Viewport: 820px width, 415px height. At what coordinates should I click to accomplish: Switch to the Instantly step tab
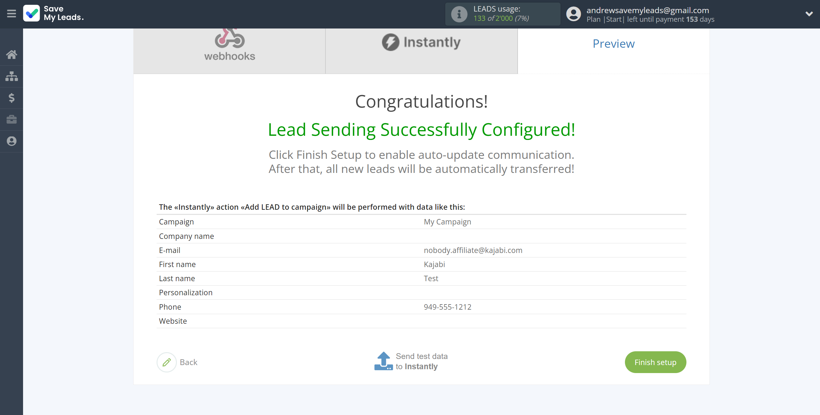pyautogui.click(x=422, y=51)
